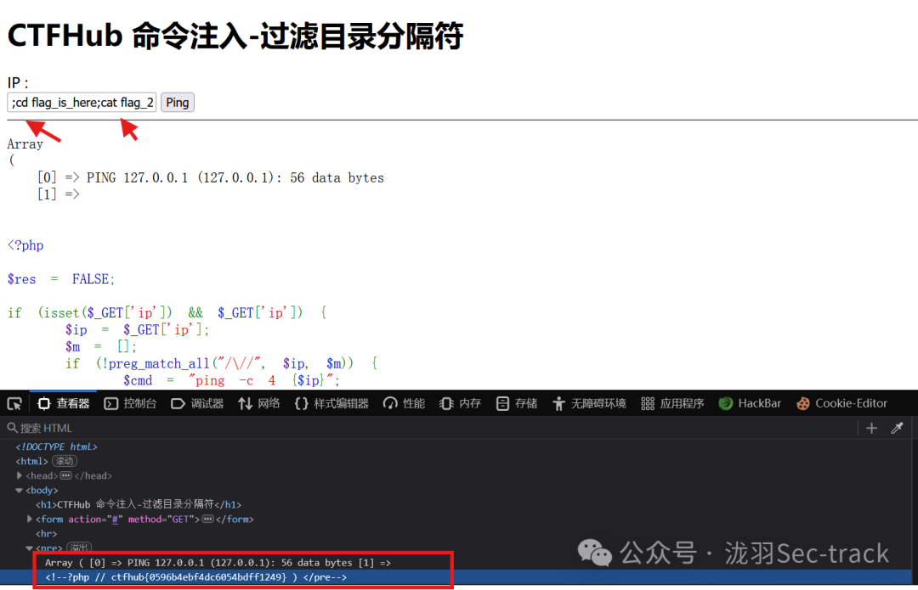Open the HackBar tab

[x=750, y=403]
